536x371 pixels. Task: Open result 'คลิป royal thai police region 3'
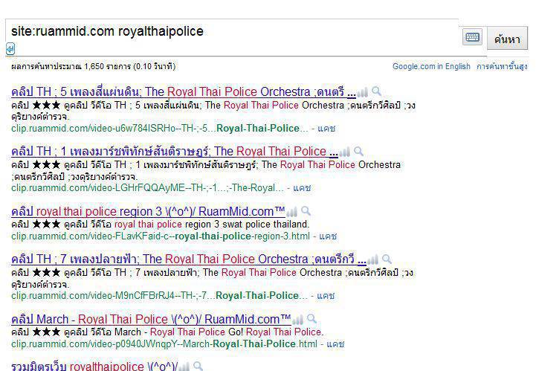click(x=148, y=211)
